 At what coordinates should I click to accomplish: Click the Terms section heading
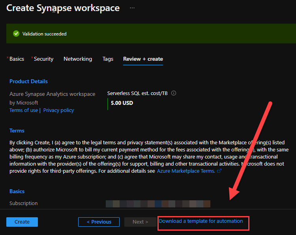click(17, 131)
